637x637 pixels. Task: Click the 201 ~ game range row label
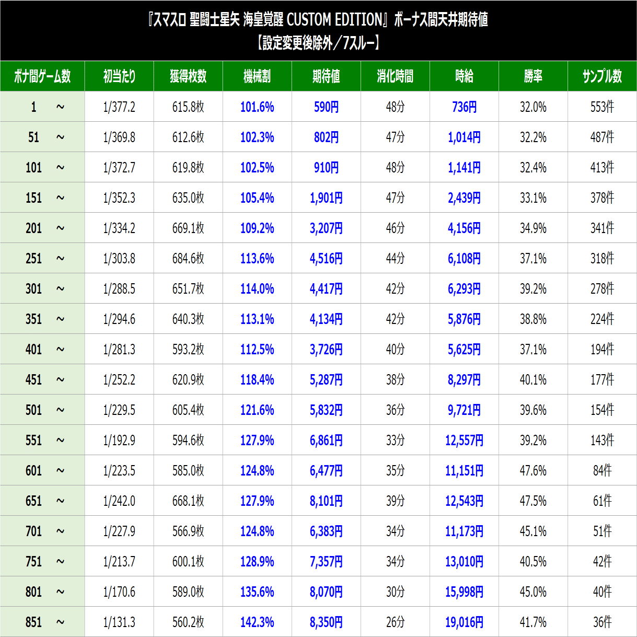pos(42,228)
